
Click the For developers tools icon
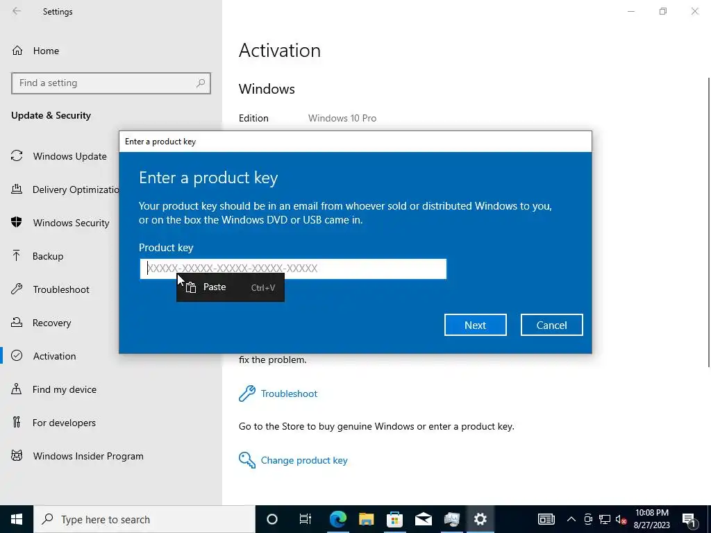[17, 423]
